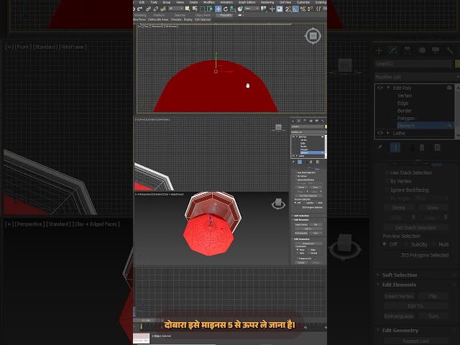Click Define Idle Areas in Populate ribbon
460x345 pixels.
(158, 19)
